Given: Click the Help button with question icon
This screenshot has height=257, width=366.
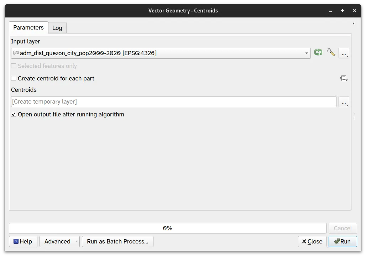Looking at the screenshot, I should 23,241.
